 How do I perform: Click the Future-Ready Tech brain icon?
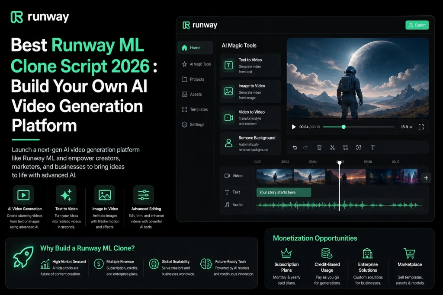(x=206, y=264)
